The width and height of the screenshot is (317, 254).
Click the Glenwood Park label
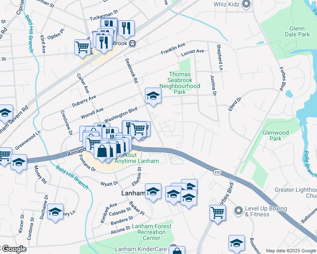pos(275,136)
